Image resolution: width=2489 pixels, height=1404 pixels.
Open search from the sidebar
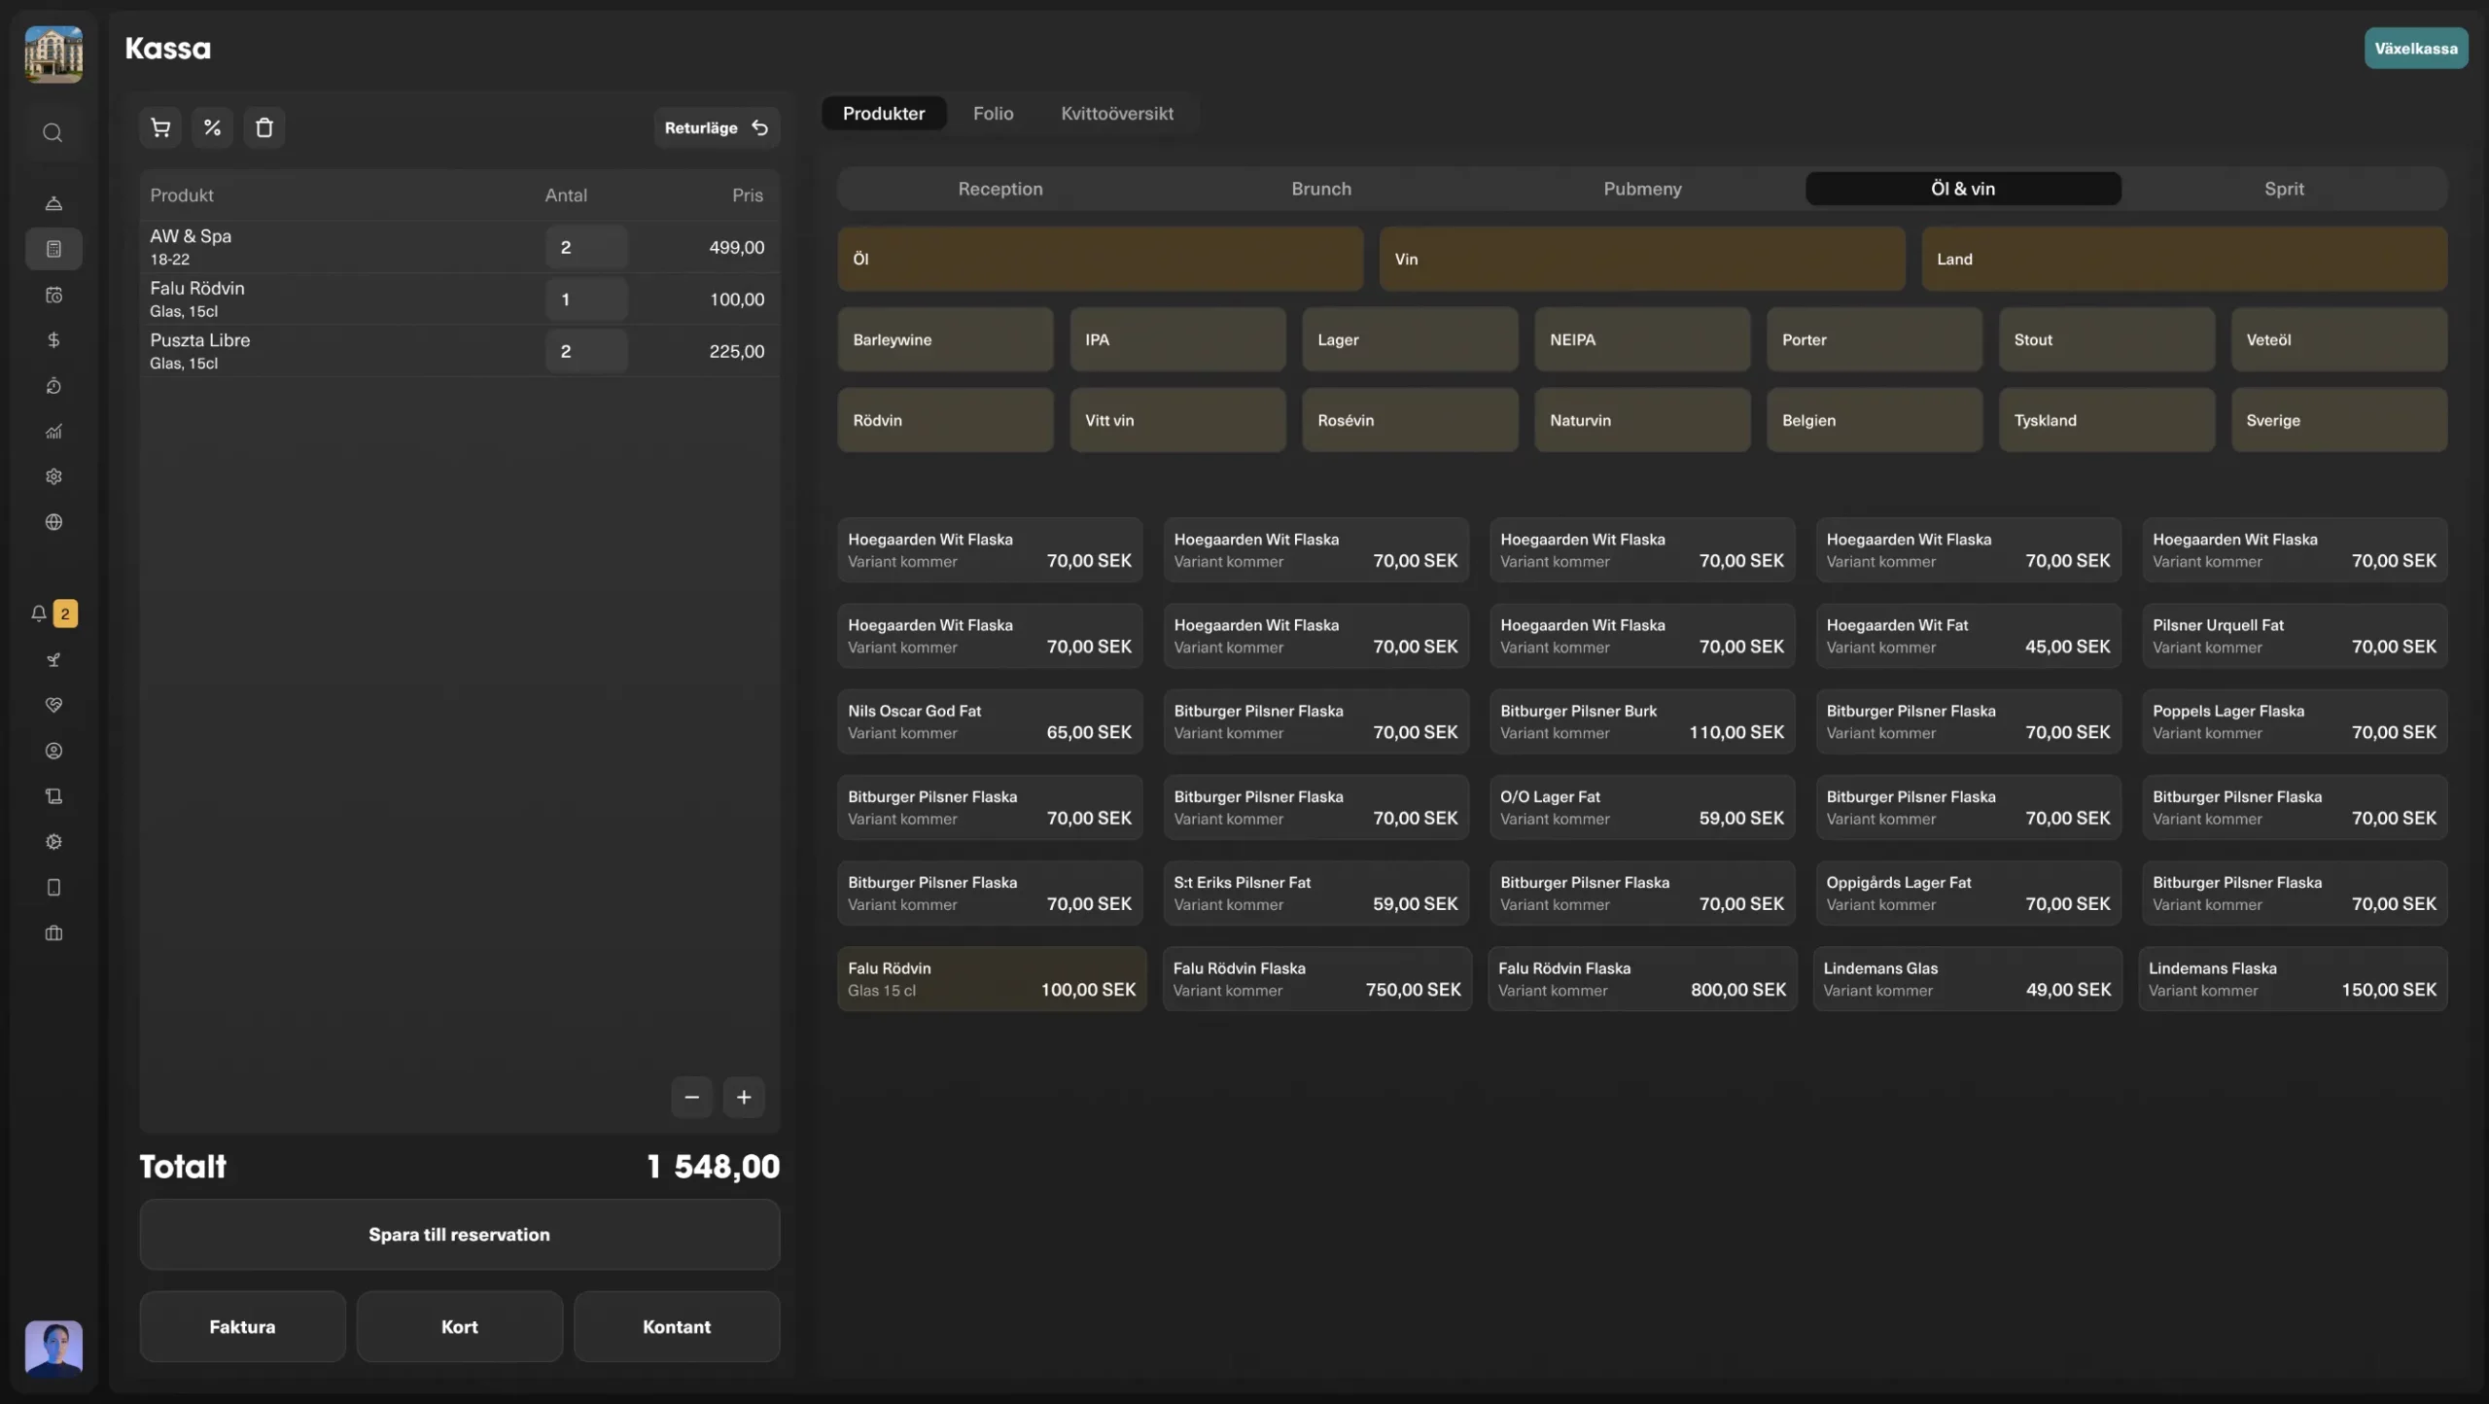(x=53, y=132)
